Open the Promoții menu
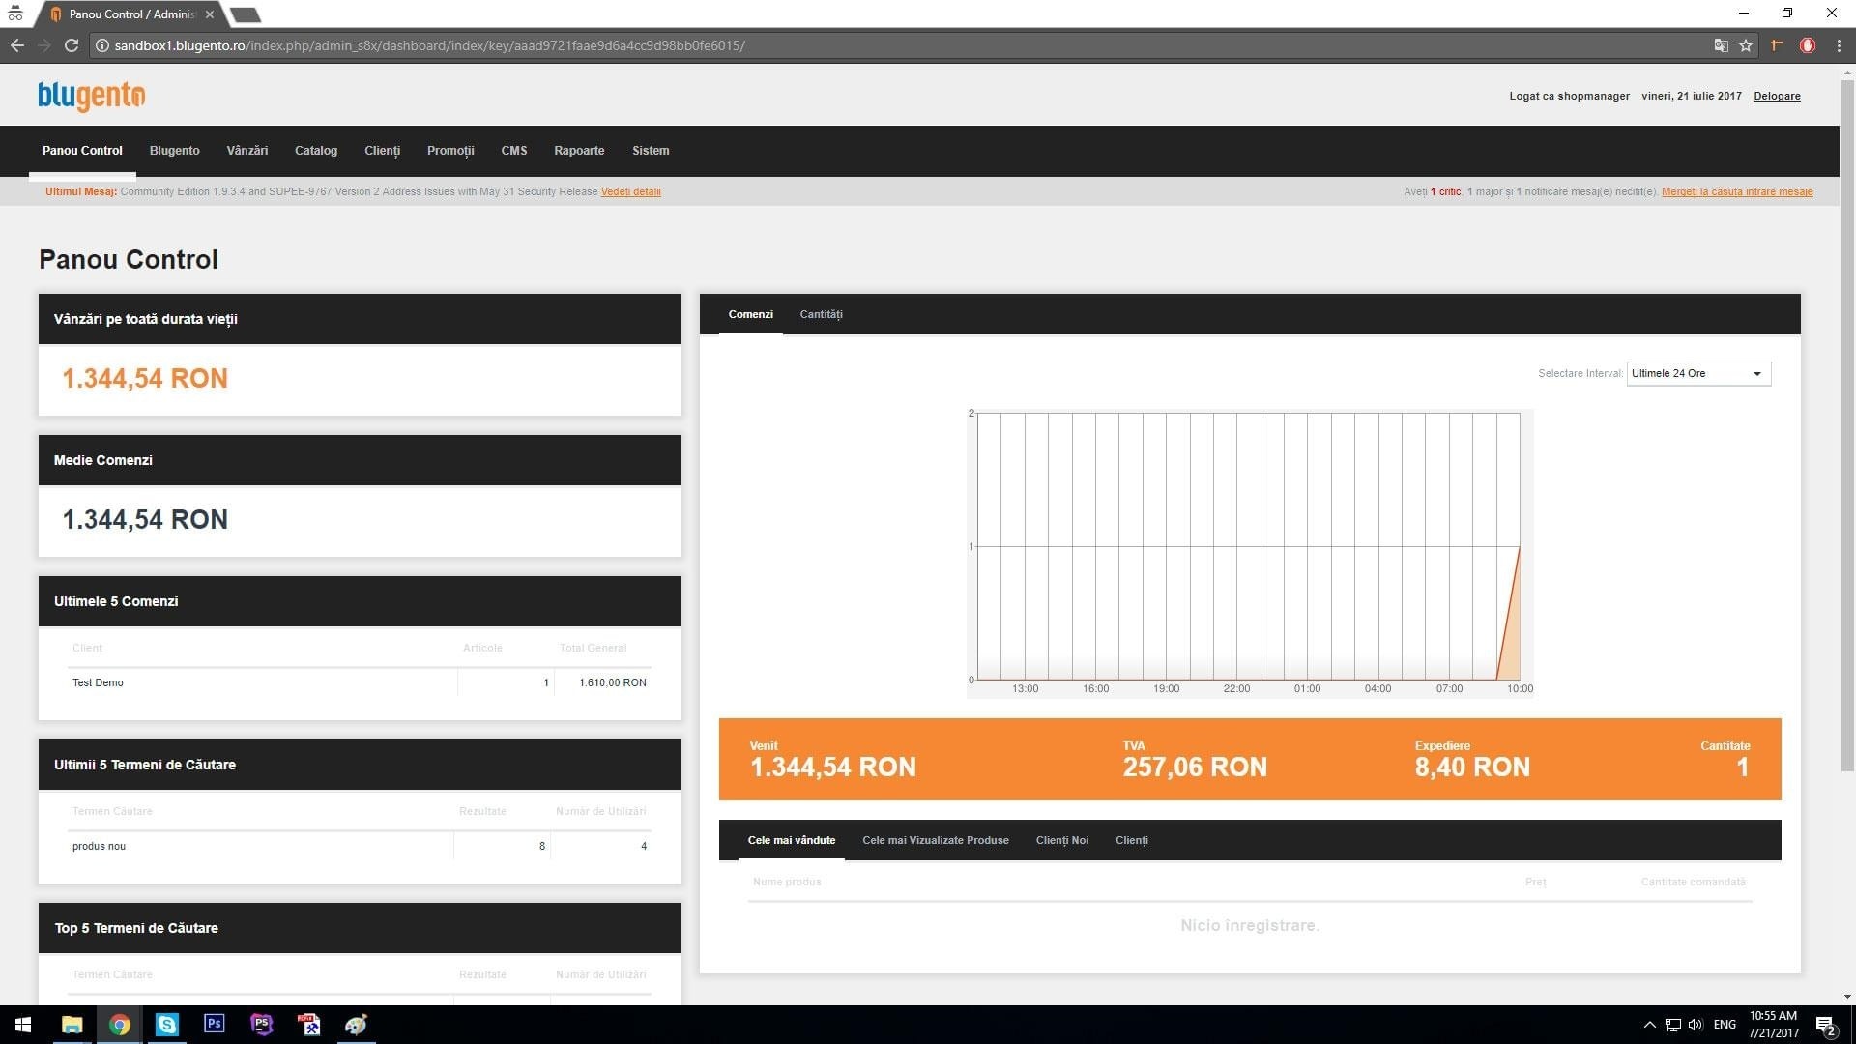The width and height of the screenshot is (1856, 1044). pos(450,151)
